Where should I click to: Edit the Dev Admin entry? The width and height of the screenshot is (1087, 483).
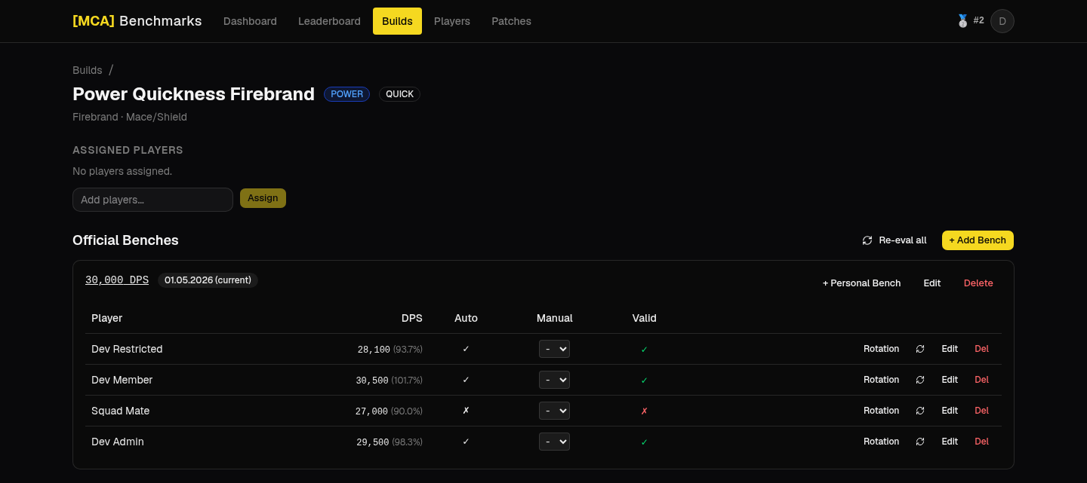tap(950, 442)
